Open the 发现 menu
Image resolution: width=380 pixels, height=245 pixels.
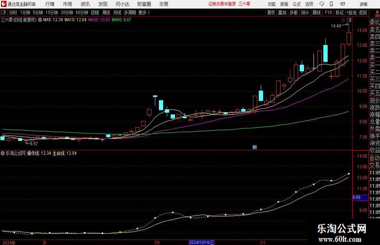point(103,4)
